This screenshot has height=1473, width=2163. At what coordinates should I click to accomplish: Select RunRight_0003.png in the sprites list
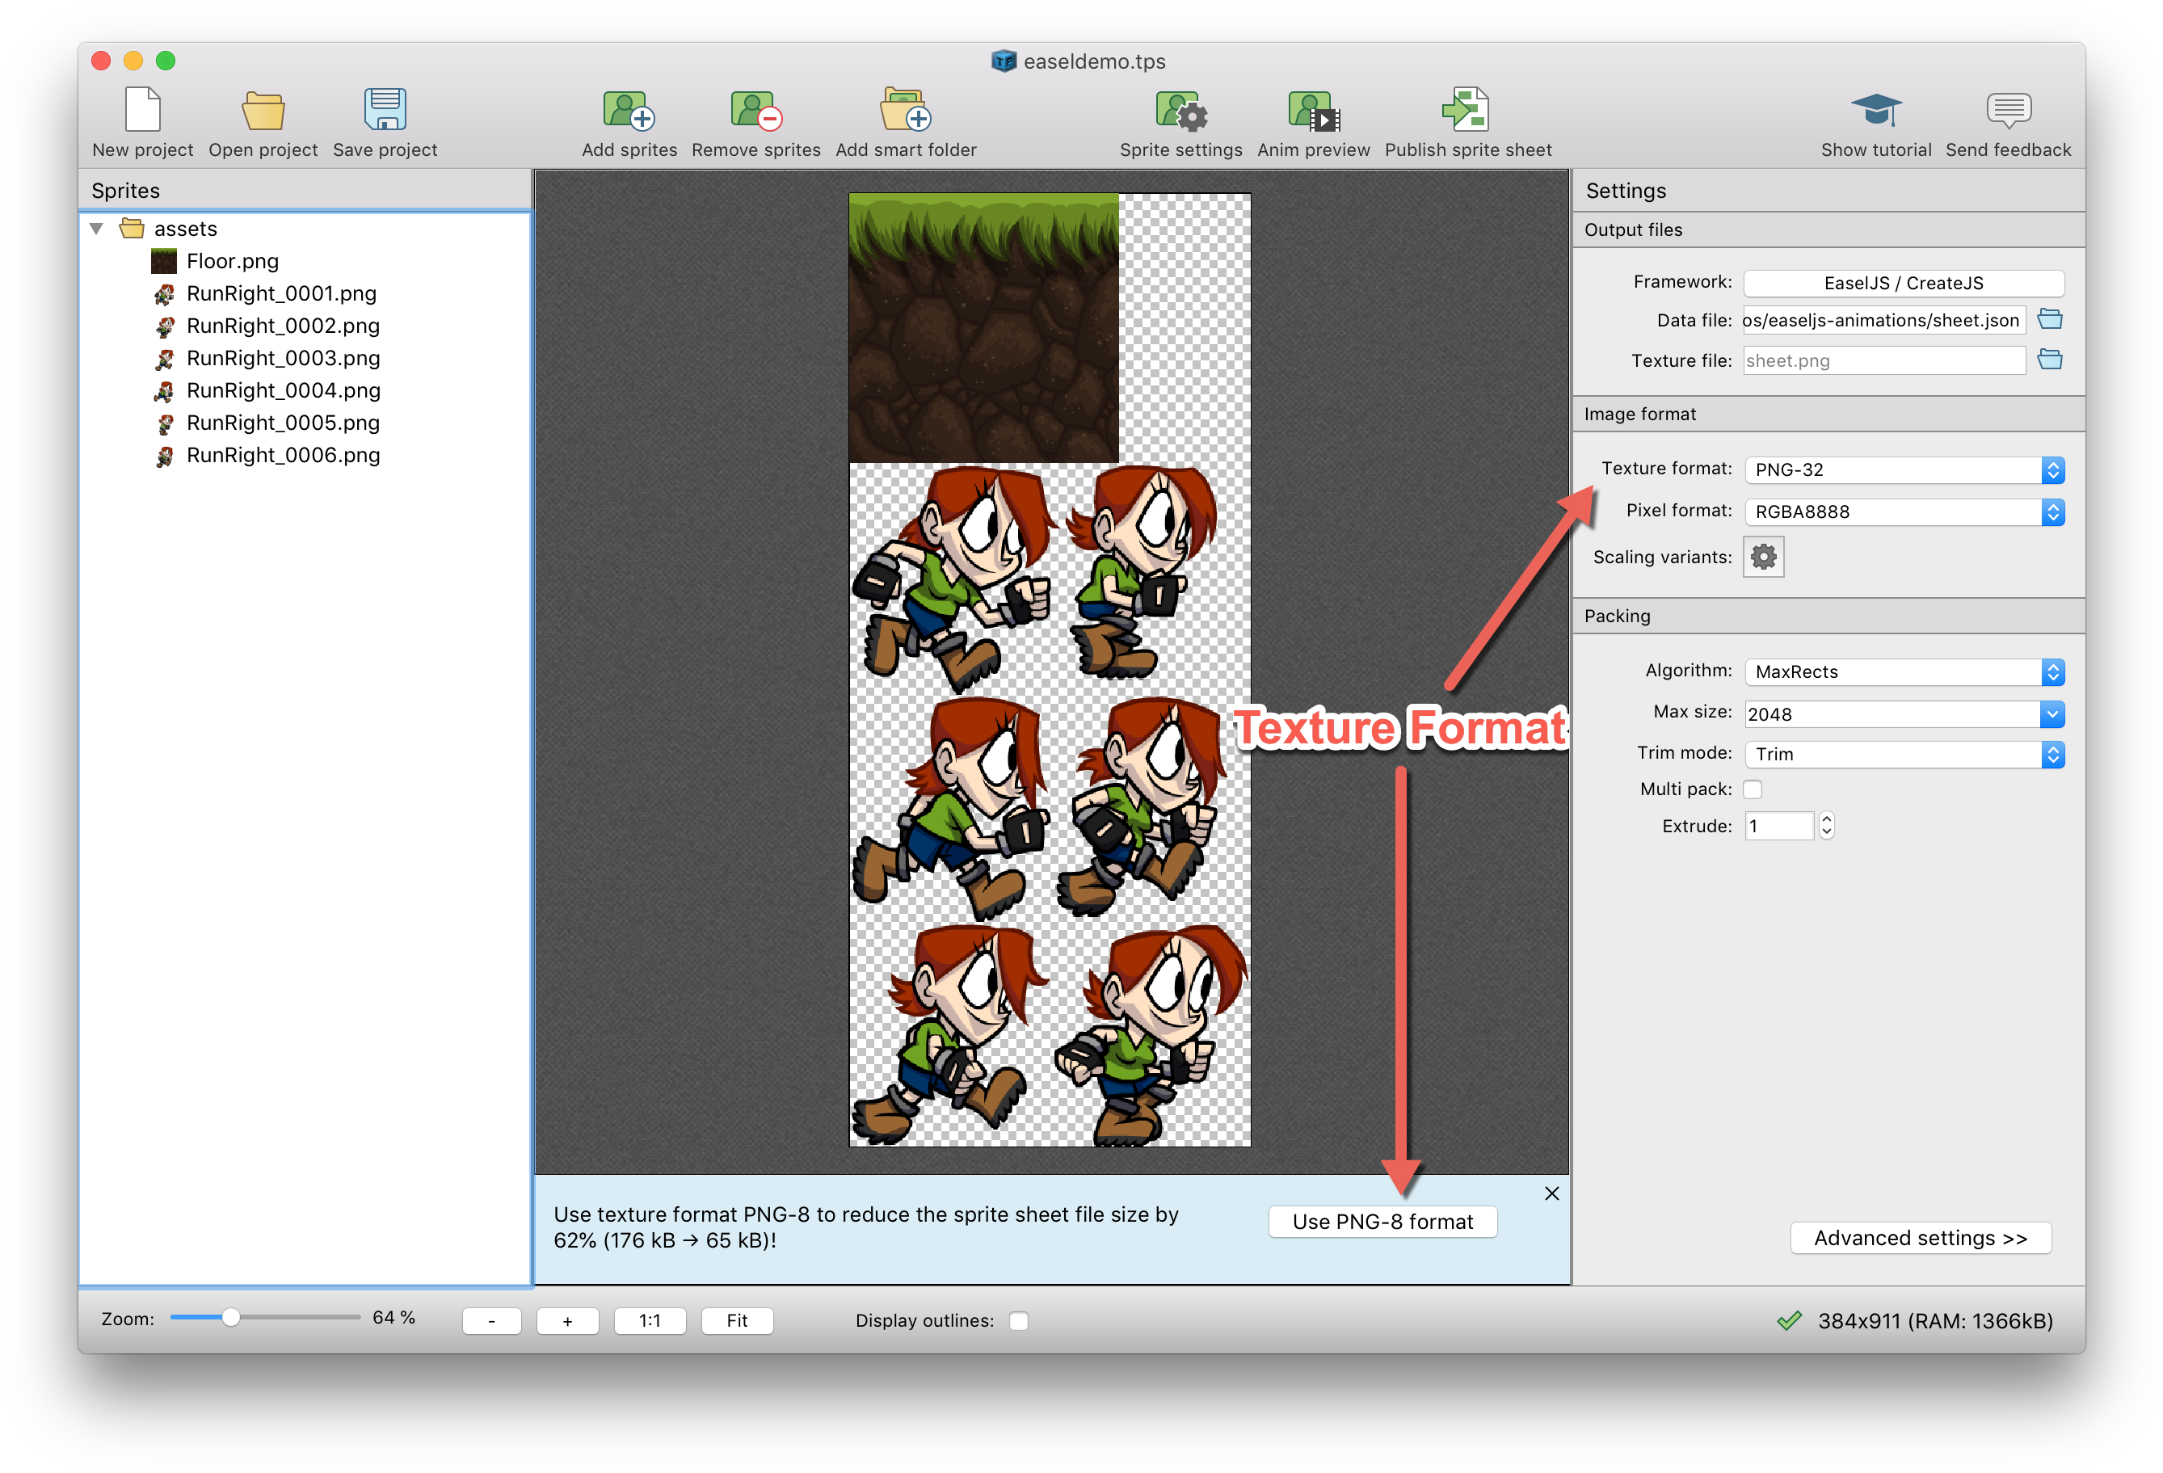tap(282, 357)
